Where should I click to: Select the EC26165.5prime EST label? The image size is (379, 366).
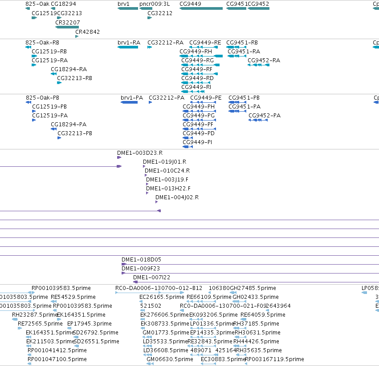click(x=162, y=297)
